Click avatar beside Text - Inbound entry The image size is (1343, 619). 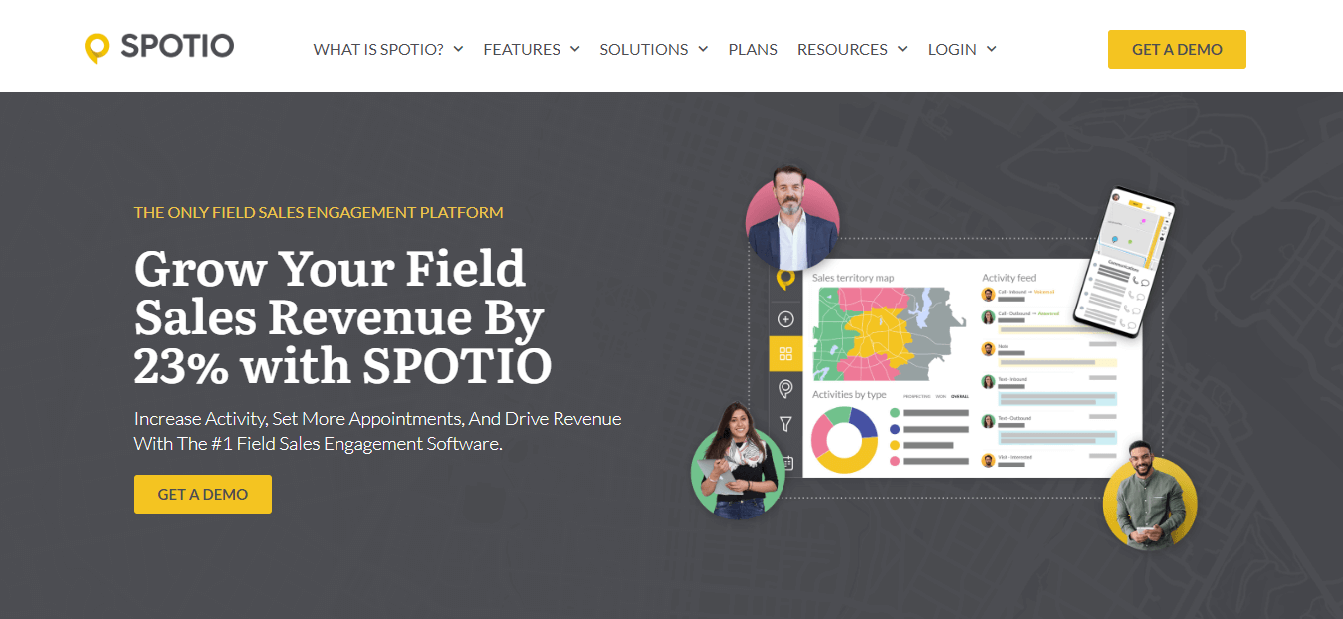click(988, 382)
